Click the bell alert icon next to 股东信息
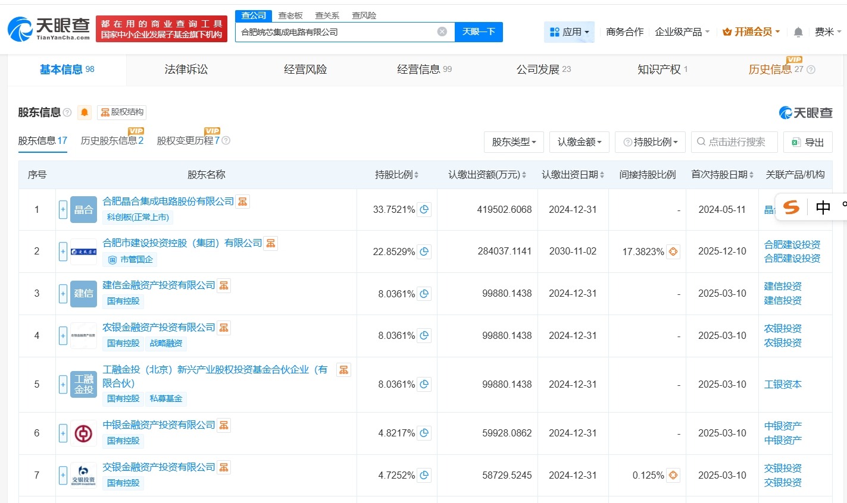 point(83,112)
